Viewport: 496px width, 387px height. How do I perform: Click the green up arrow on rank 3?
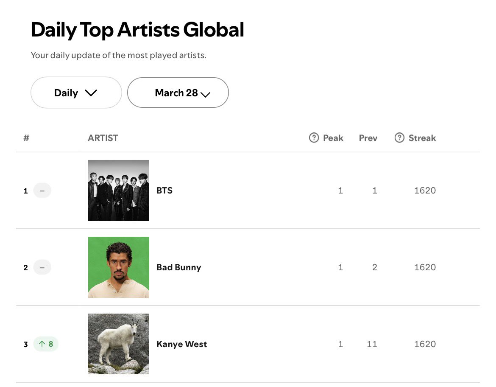coord(42,344)
